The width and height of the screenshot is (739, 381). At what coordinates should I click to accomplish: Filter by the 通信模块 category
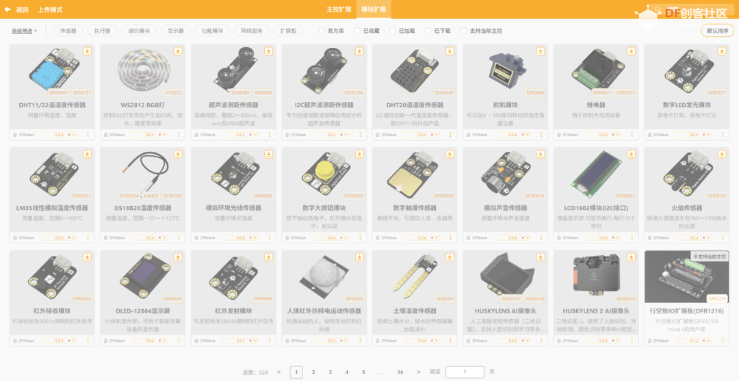[x=138, y=31]
